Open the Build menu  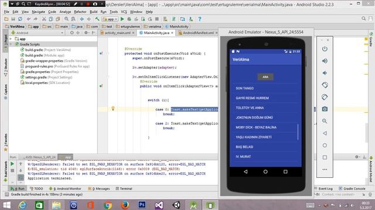[94, 12]
